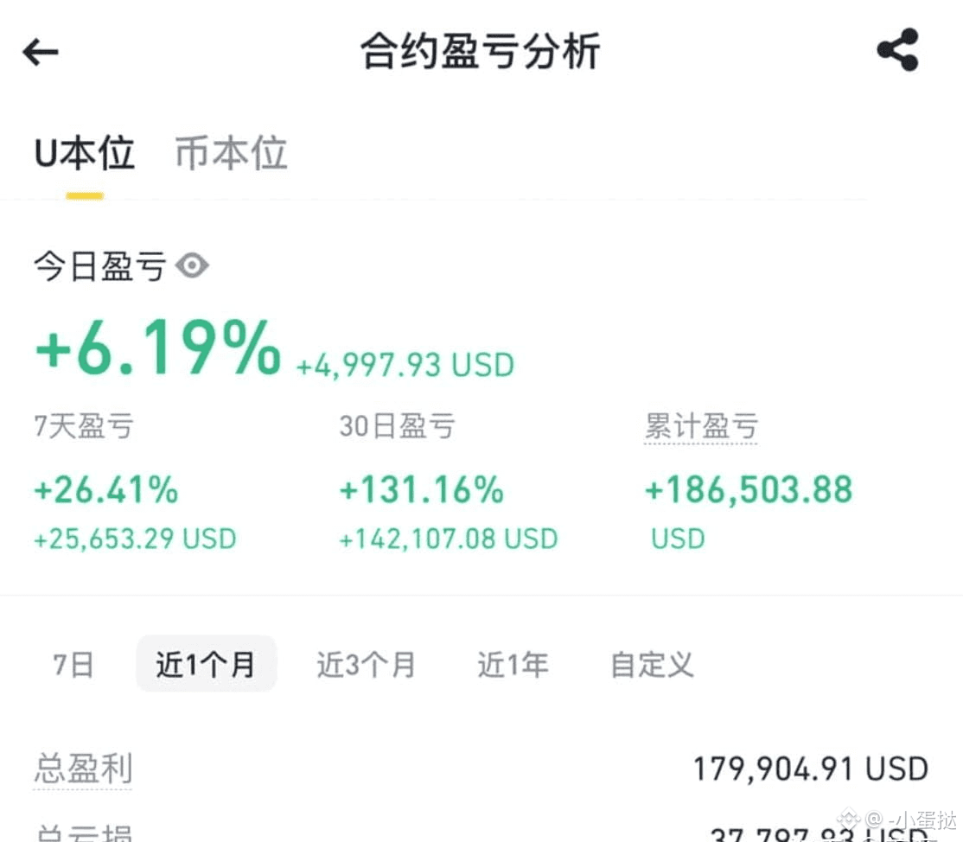963x842 pixels.
Task: Click the share icon top right corner
Action: click(899, 49)
